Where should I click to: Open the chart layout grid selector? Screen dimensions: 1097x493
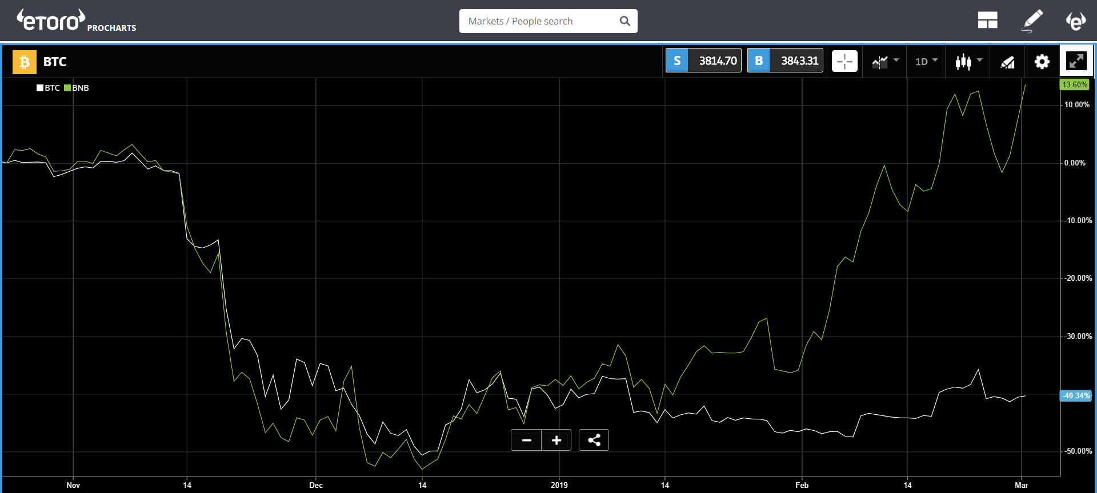pyautogui.click(x=987, y=21)
